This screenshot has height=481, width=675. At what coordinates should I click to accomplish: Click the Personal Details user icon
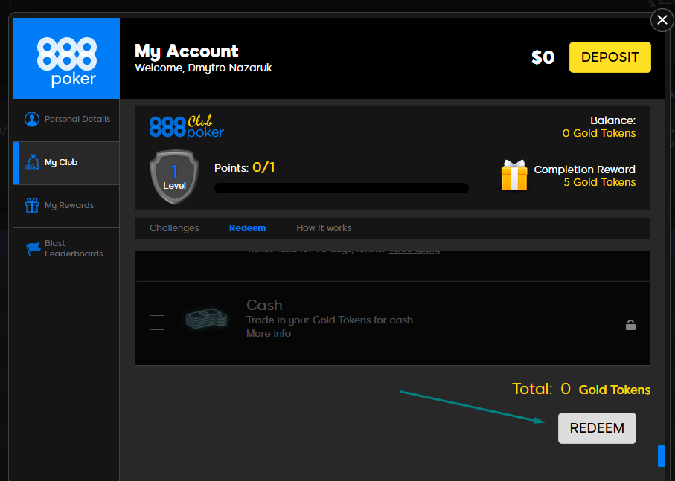click(32, 119)
